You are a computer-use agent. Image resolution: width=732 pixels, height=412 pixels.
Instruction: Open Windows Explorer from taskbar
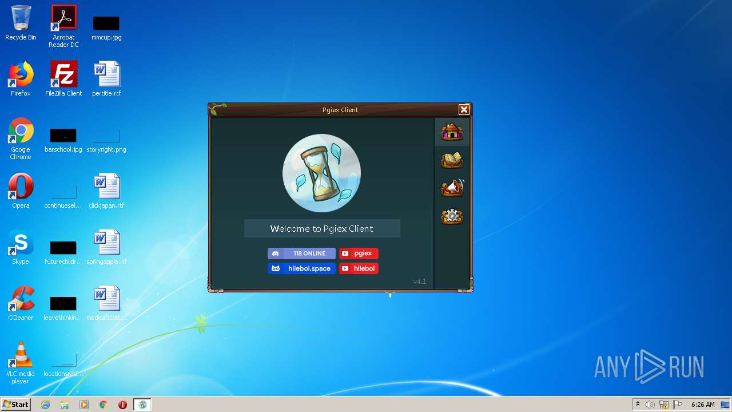click(65, 405)
